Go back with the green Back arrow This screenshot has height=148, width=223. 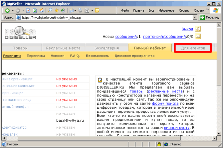coord(7,10)
